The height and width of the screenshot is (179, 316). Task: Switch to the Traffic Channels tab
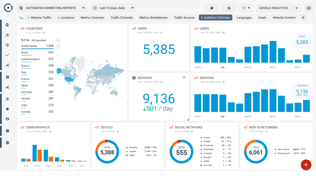tap(122, 18)
